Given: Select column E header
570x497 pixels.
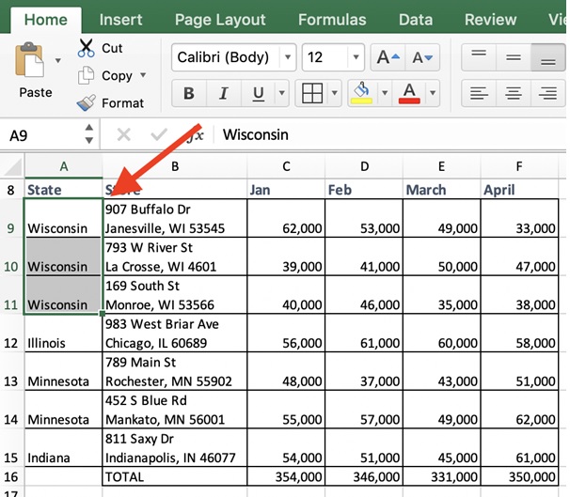Looking at the screenshot, I should pos(442,166).
